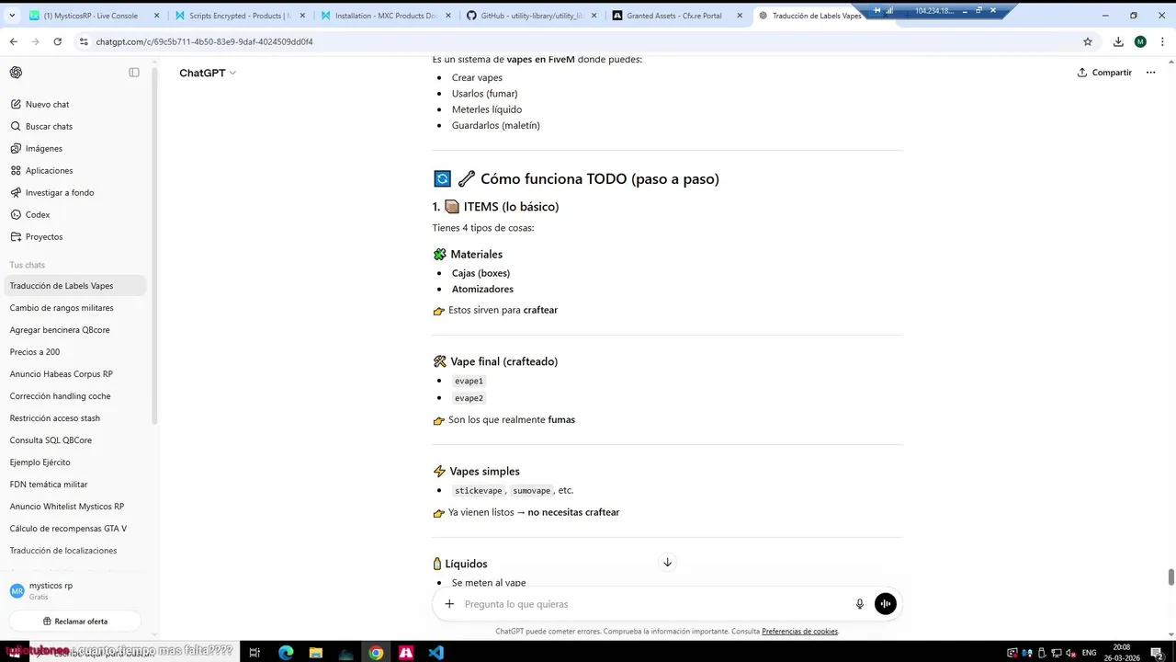The height and width of the screenshot is (662, 1176).
Task: Open the notification center icon
Action: click(x=1159, y=653)
